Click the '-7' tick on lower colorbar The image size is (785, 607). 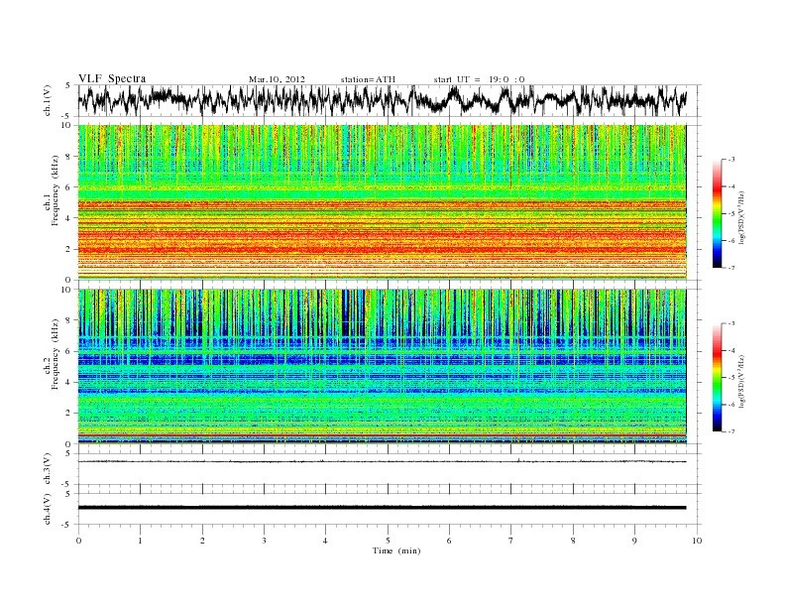point(730,431)
